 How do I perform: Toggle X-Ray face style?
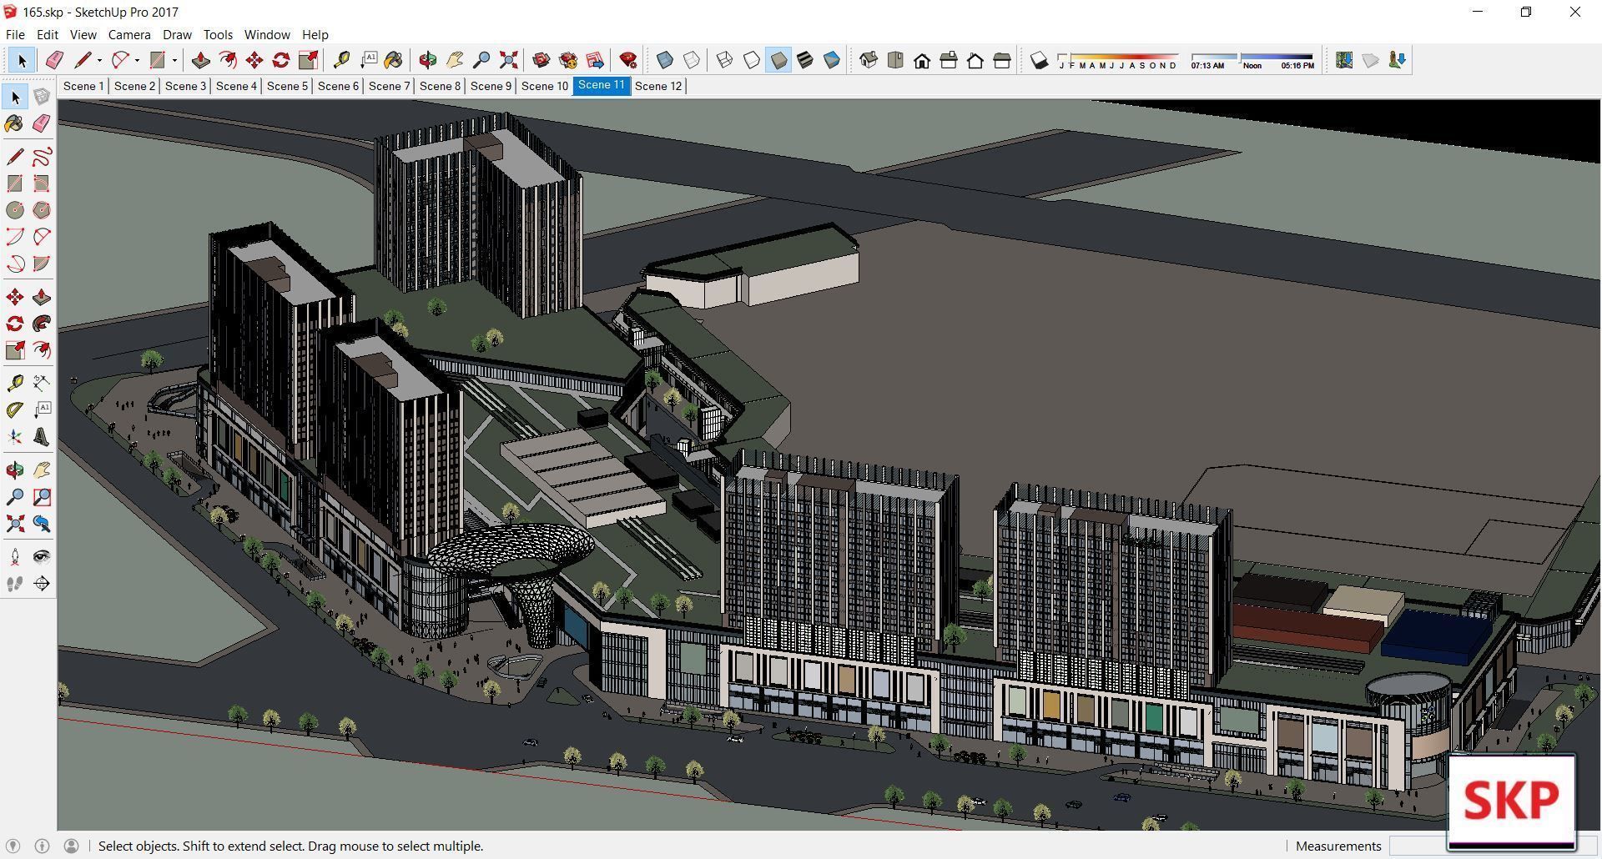pyautogui.click(x=665, y=60)
